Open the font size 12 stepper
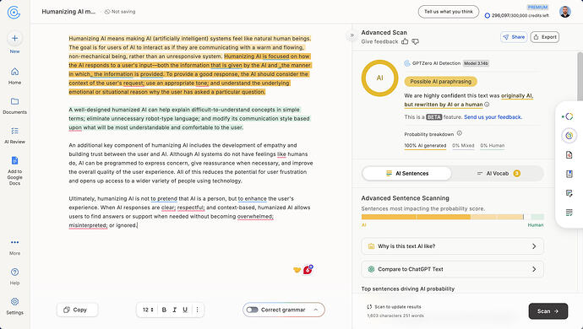 click(148, 310)
